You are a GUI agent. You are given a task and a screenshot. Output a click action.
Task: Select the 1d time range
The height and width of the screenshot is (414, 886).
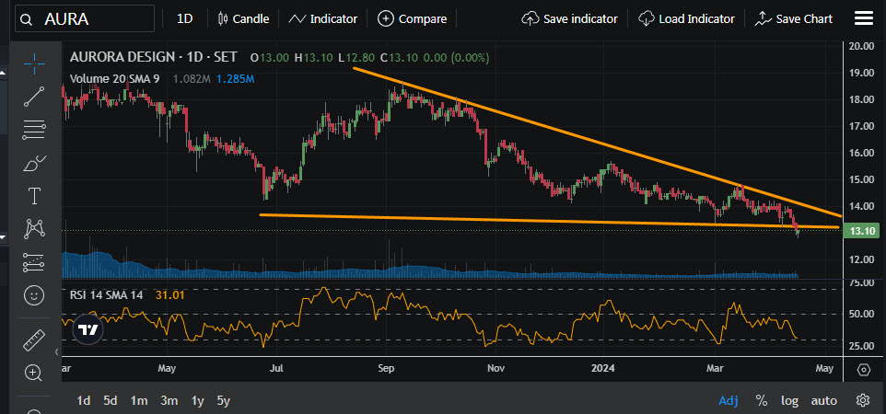click(x=84, y=400)
